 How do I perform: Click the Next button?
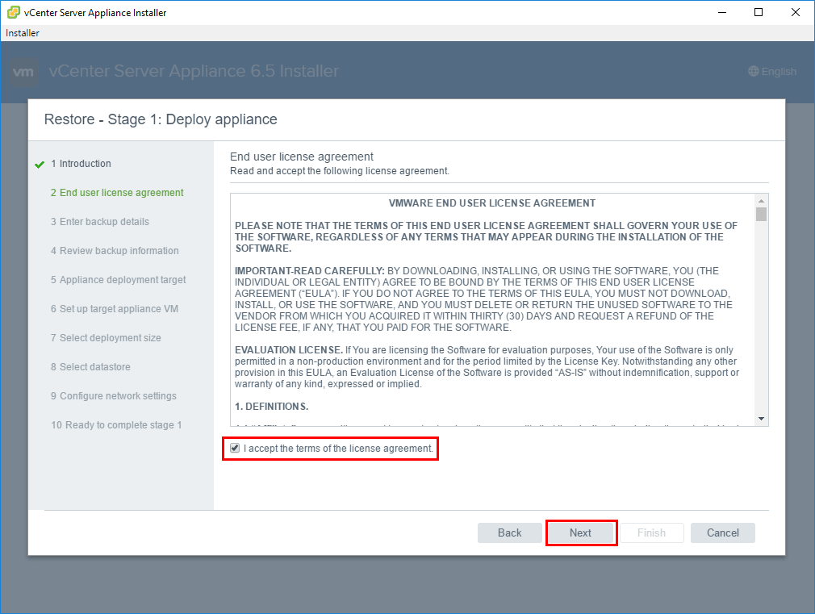(x=580, y=533)
